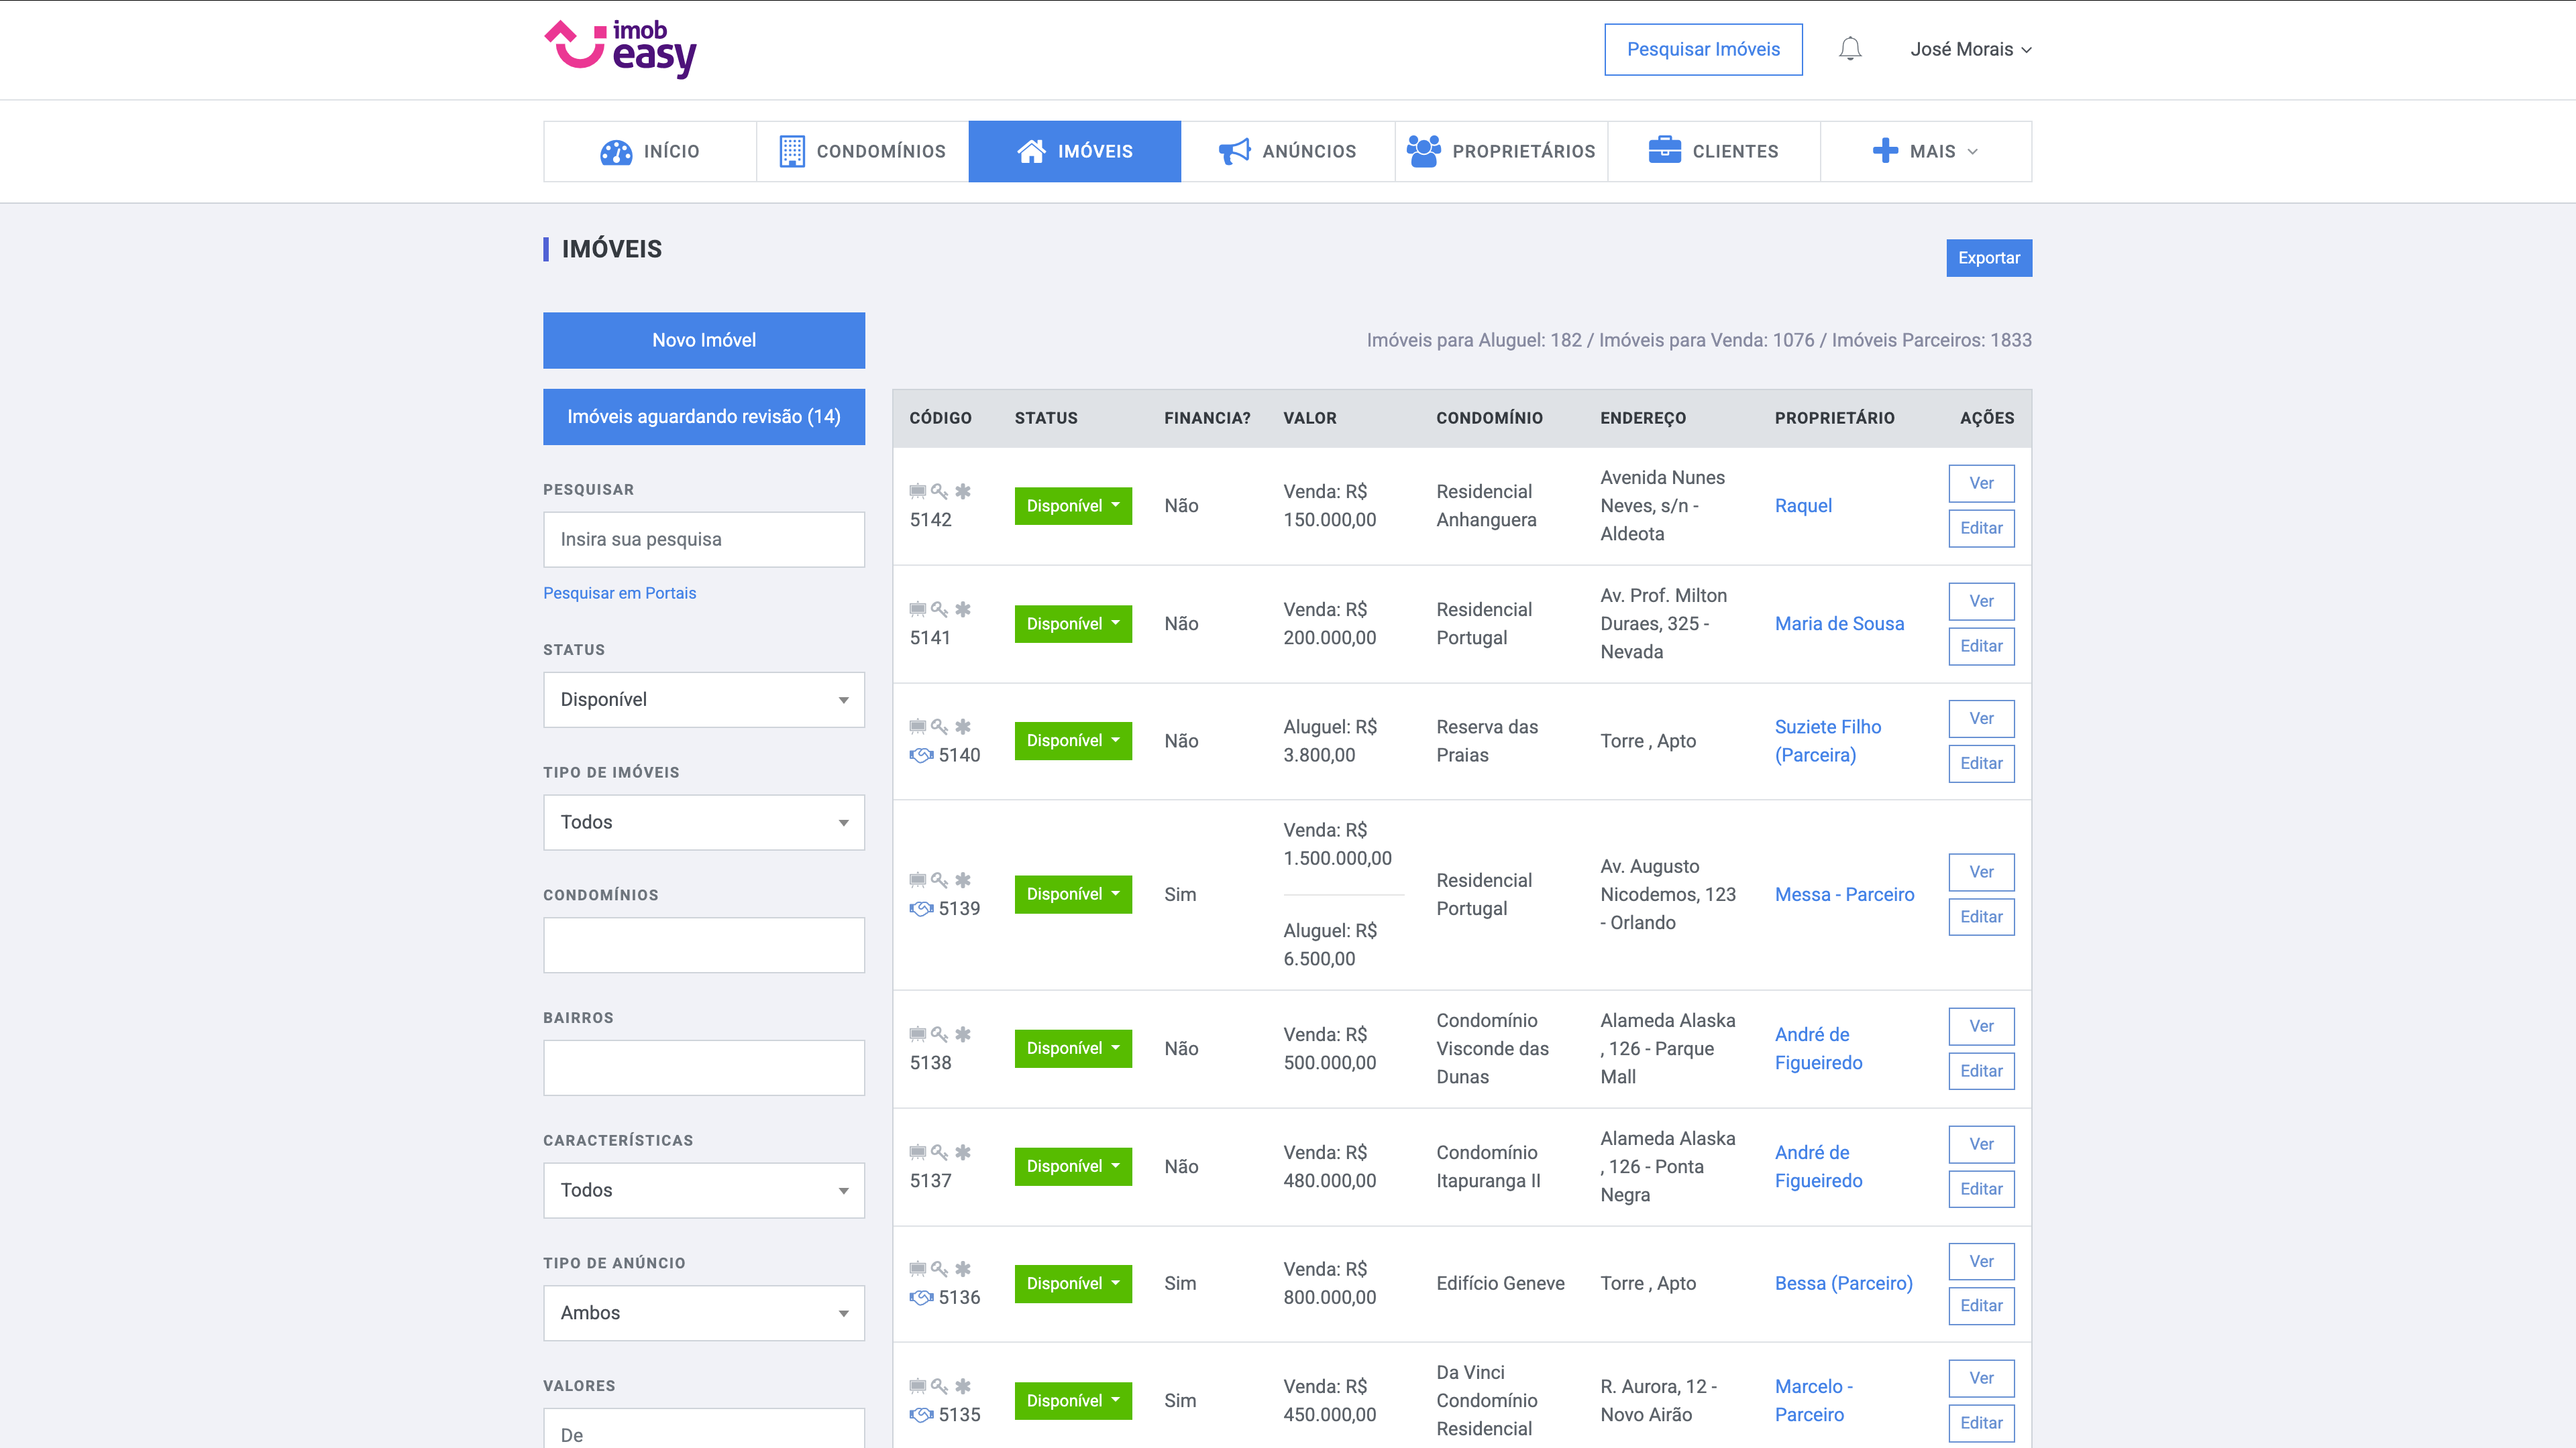Open owner Messa - Parceiro link

point(1844,894)
